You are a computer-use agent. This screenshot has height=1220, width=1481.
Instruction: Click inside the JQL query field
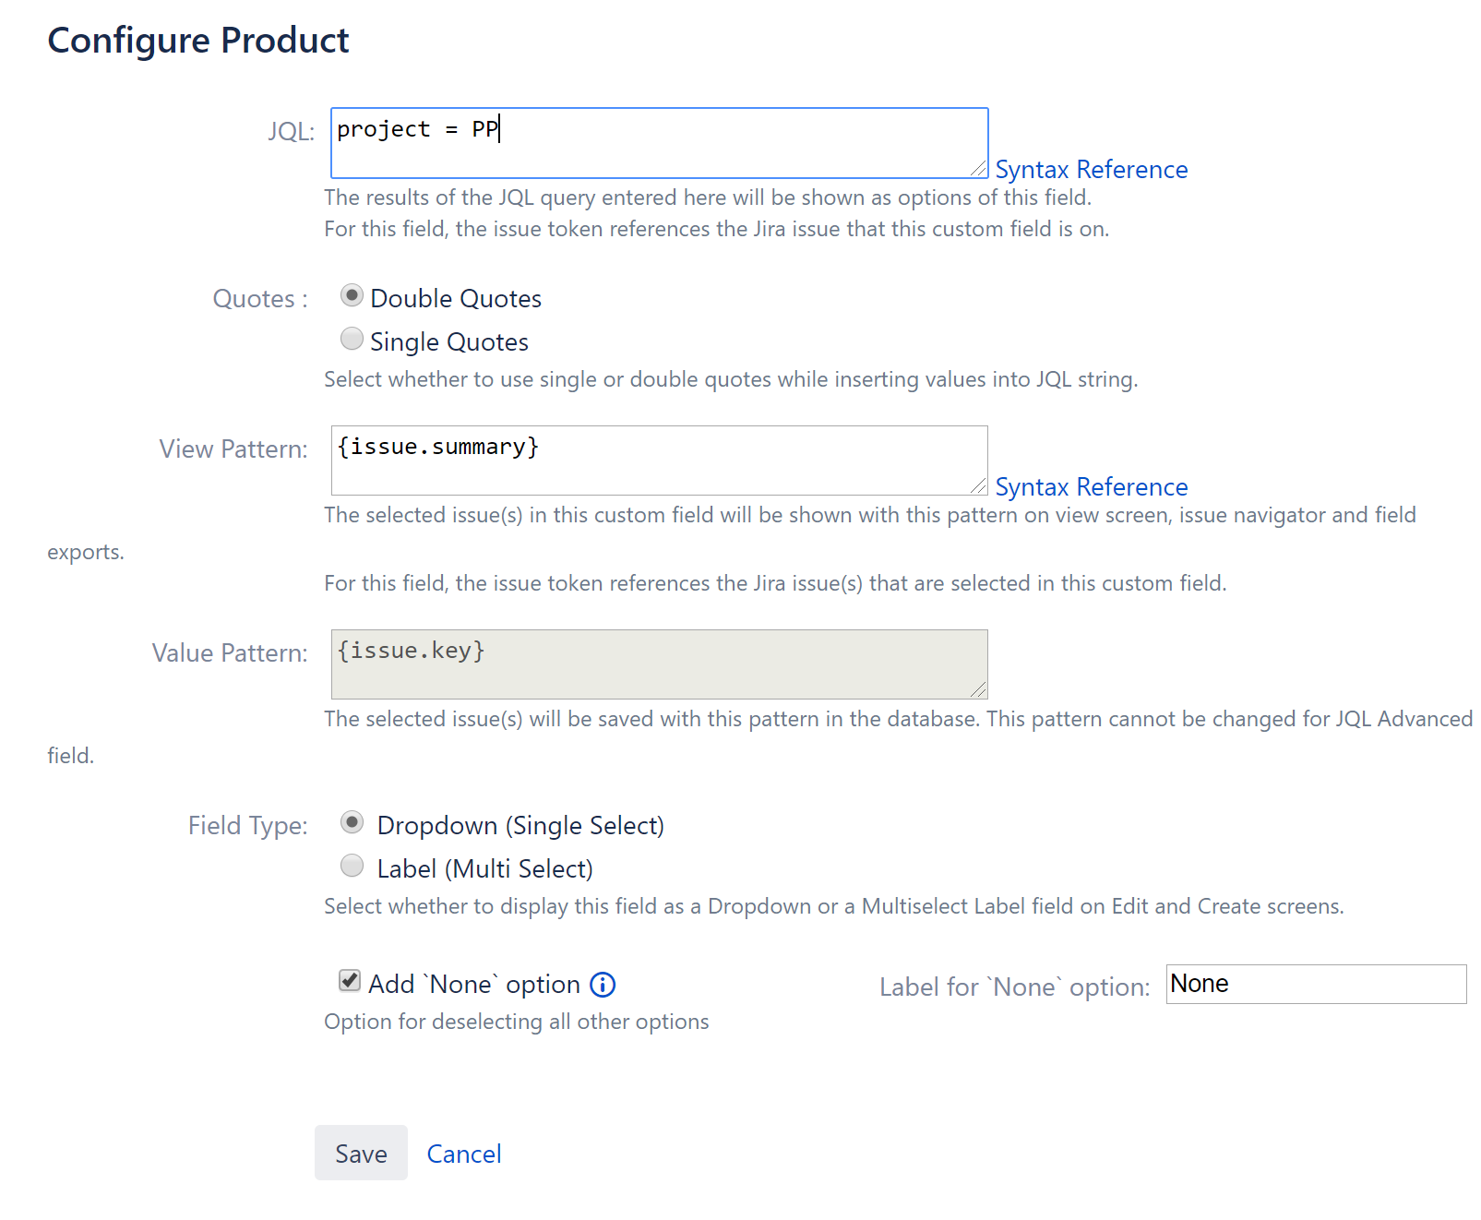pos(658,138)
